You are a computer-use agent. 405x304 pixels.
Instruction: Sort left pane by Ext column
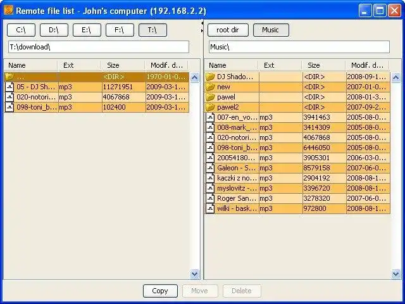(79, 65)
